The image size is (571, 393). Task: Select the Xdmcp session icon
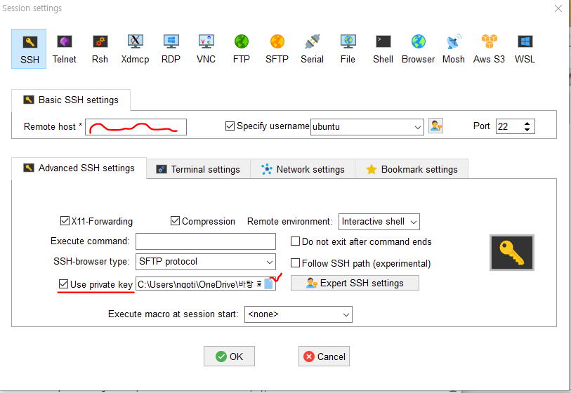click(x=135, y=48)
